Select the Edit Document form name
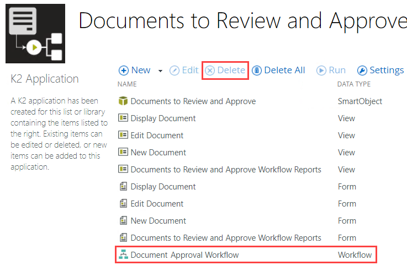Image resolution: width=407 pixels, height=271 pixels. pos(157,204)
